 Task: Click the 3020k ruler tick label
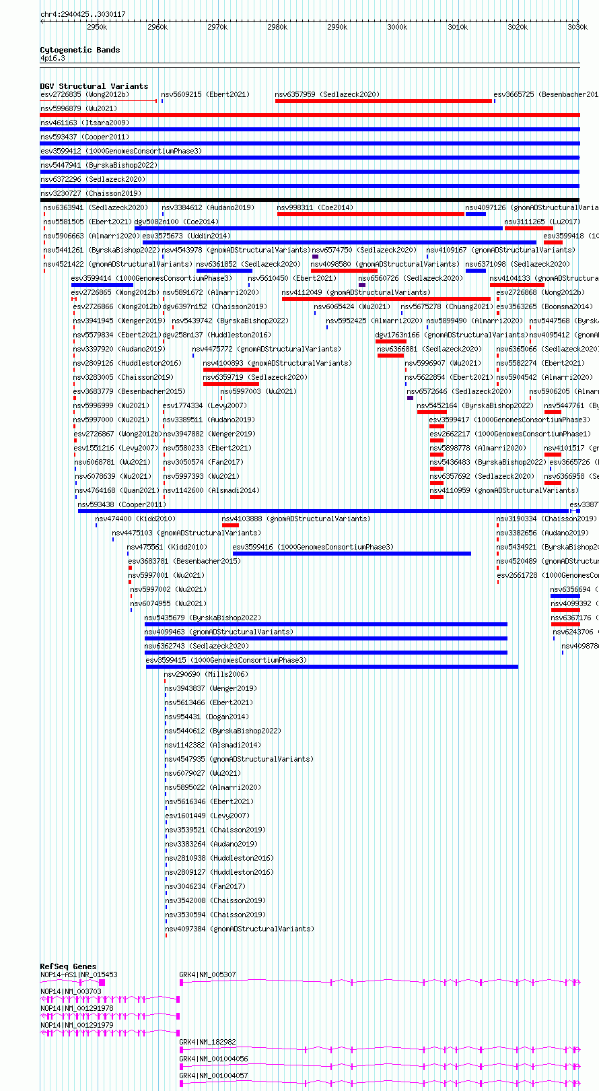point(518,27)
